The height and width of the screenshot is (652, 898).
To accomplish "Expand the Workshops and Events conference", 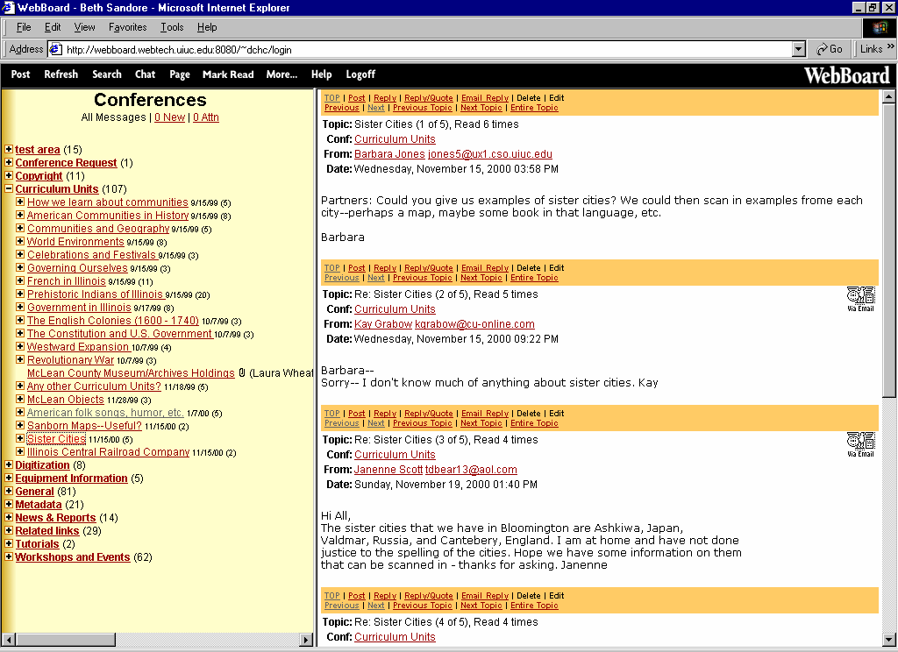I will (x=9, y=557).
